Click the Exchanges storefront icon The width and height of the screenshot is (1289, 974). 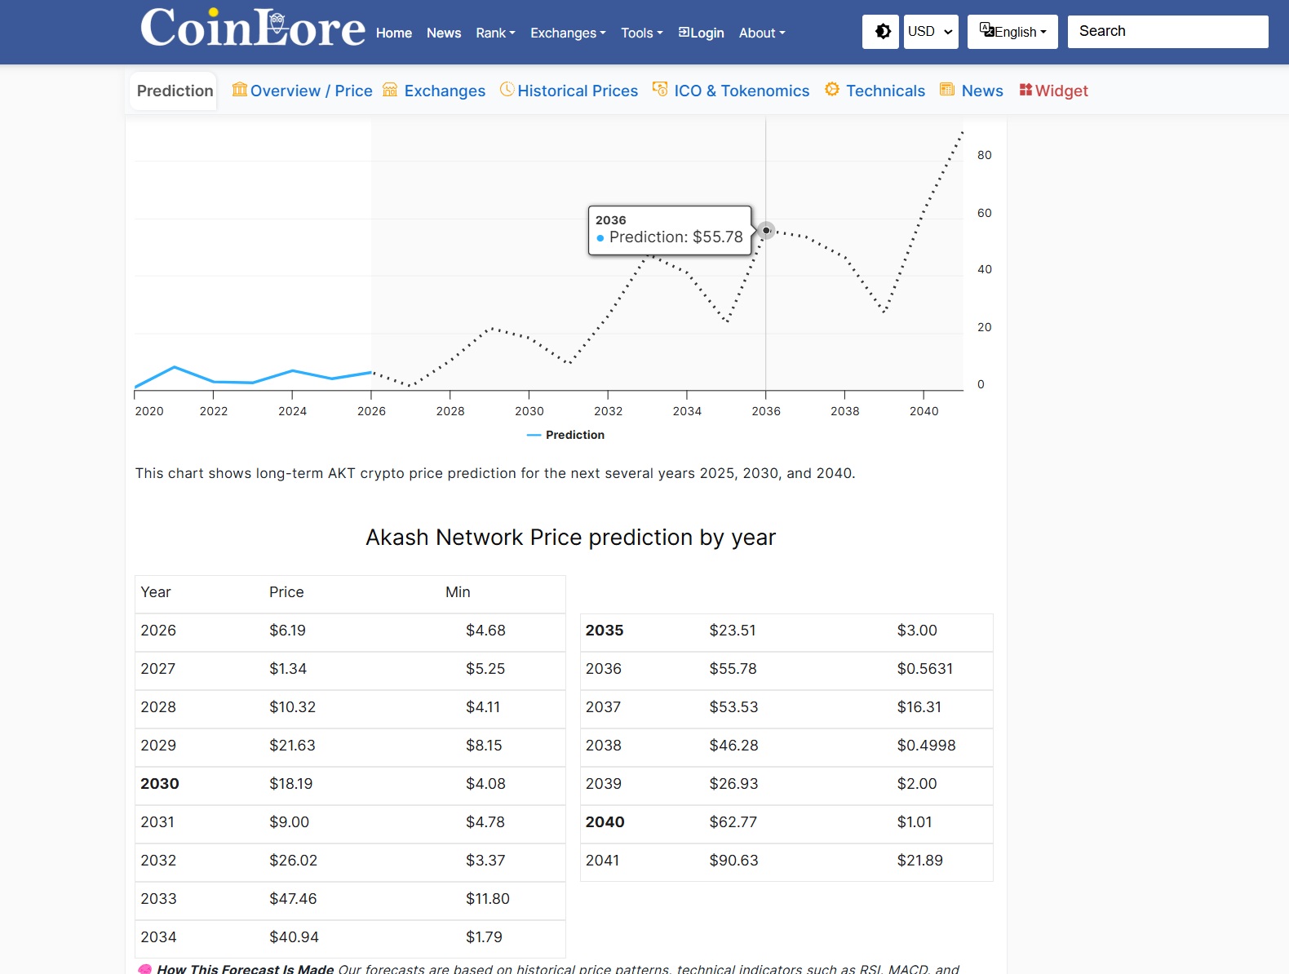pyautogui.click(x=390, y=89)
